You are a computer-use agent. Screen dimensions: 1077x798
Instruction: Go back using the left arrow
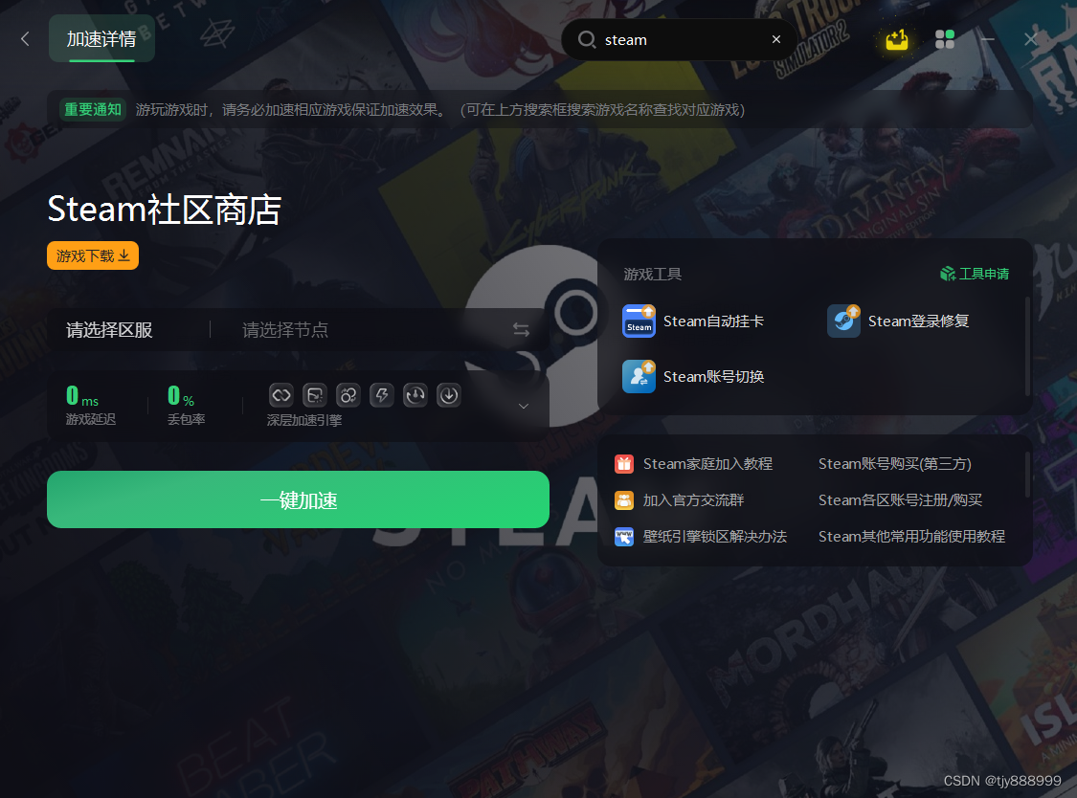point(25,39)
